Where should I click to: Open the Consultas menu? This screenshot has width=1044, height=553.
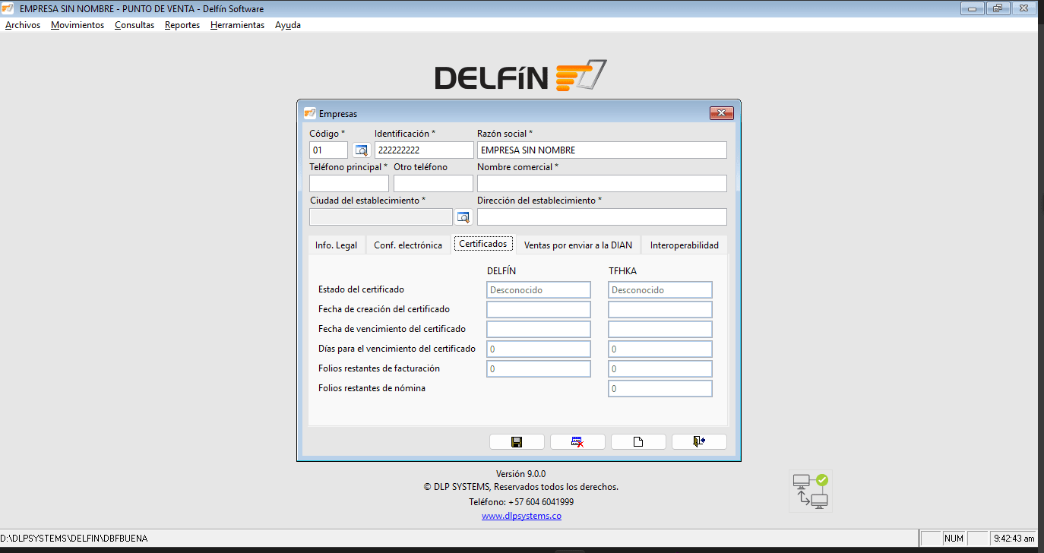134,24
